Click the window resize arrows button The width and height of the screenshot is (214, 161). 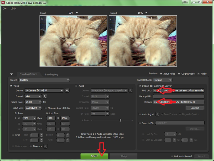(185, 2)
